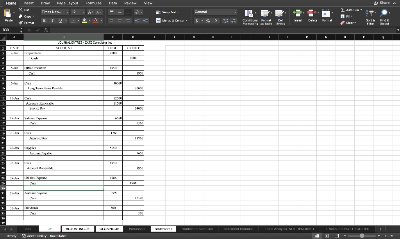Screen dimensions: 400x239
Task: Expand the formula bar
Action: coord(398,30)
